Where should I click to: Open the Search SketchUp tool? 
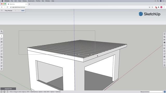pyautogui.click(x=2, y=32)
